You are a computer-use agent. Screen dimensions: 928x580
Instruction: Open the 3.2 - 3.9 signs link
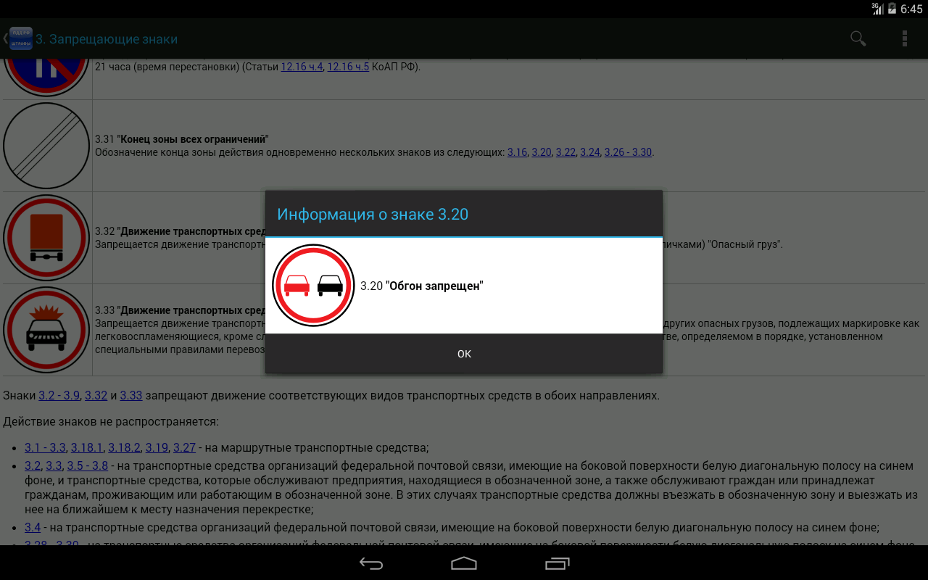tap(59, 396)
